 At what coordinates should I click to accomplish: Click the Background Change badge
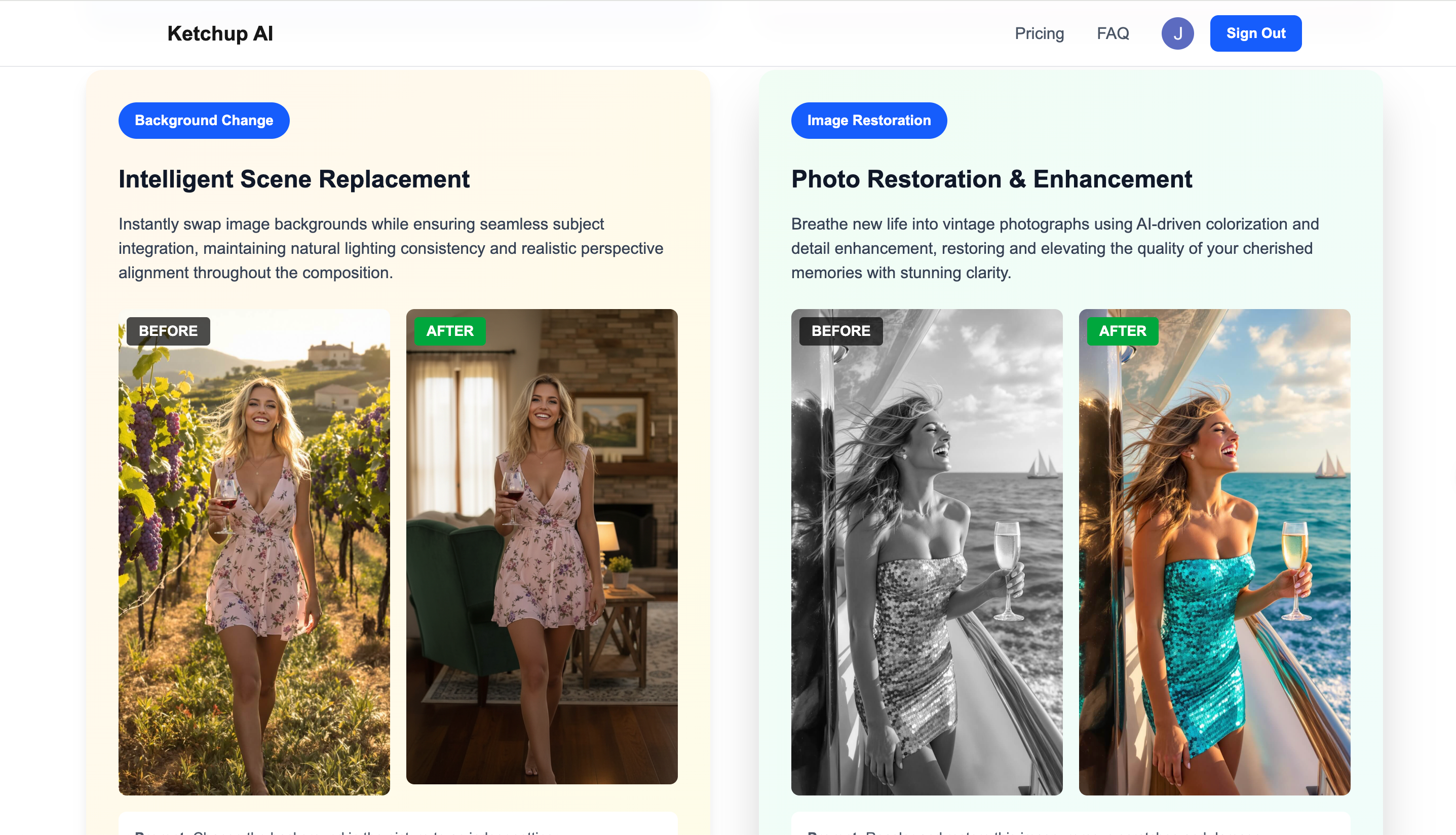click(204, 121)
